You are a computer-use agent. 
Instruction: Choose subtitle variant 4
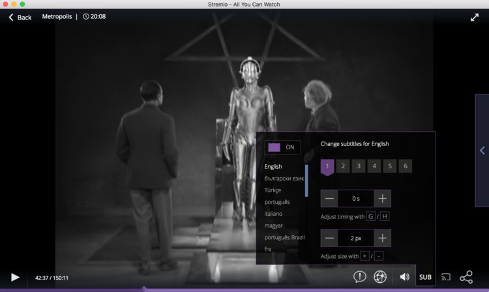click(x=374, y=166)
